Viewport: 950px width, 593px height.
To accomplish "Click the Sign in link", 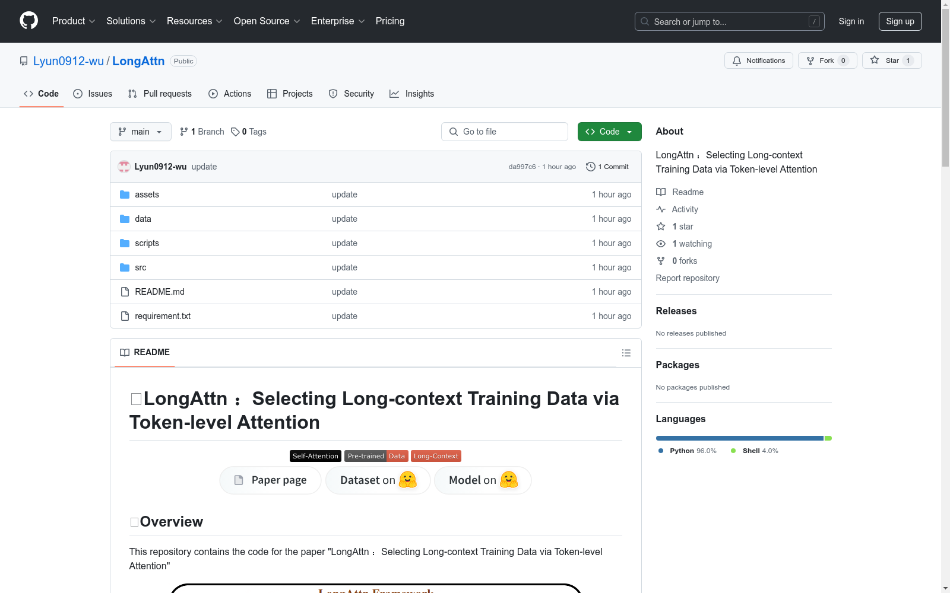I will pos(851,21).
